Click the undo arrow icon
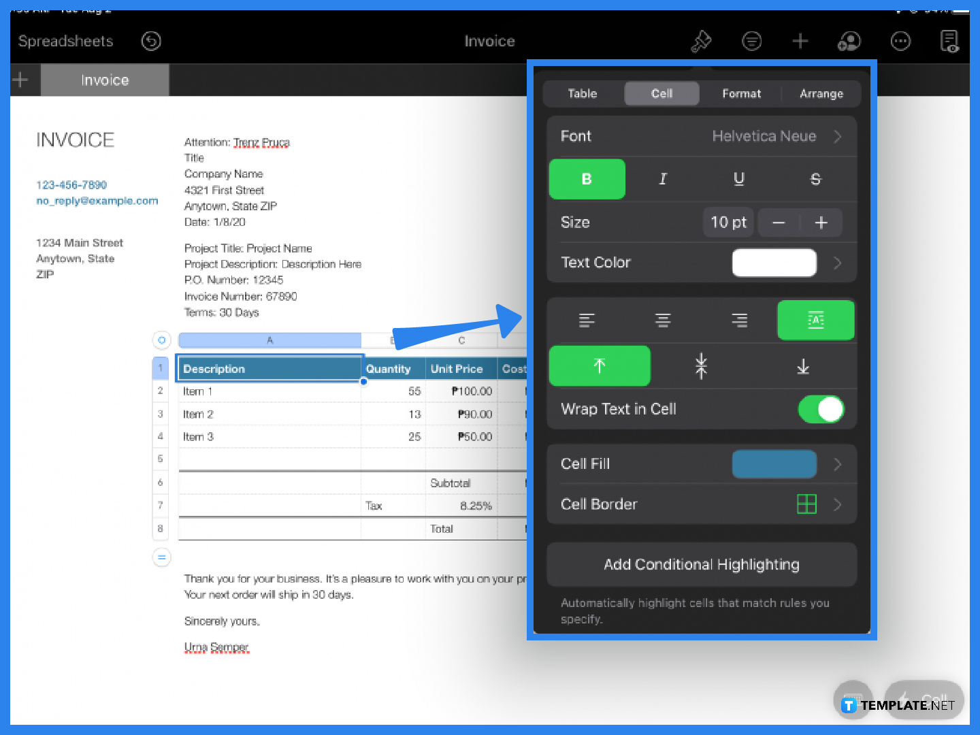Image resolution: width=980 pixels, height=735 pixels. pyautogui.click(x=151, y=42)
